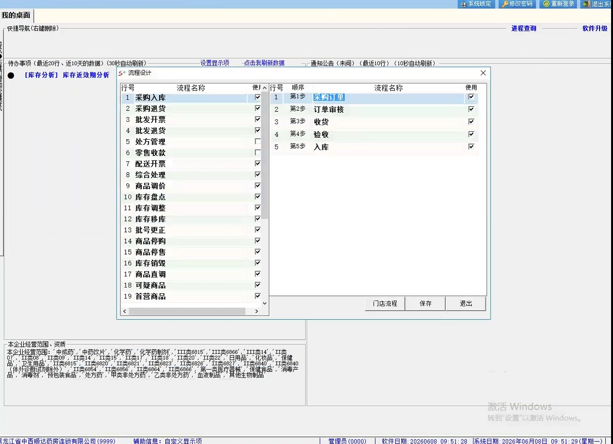Open the 进程查询 link

[x=524, y=28]
